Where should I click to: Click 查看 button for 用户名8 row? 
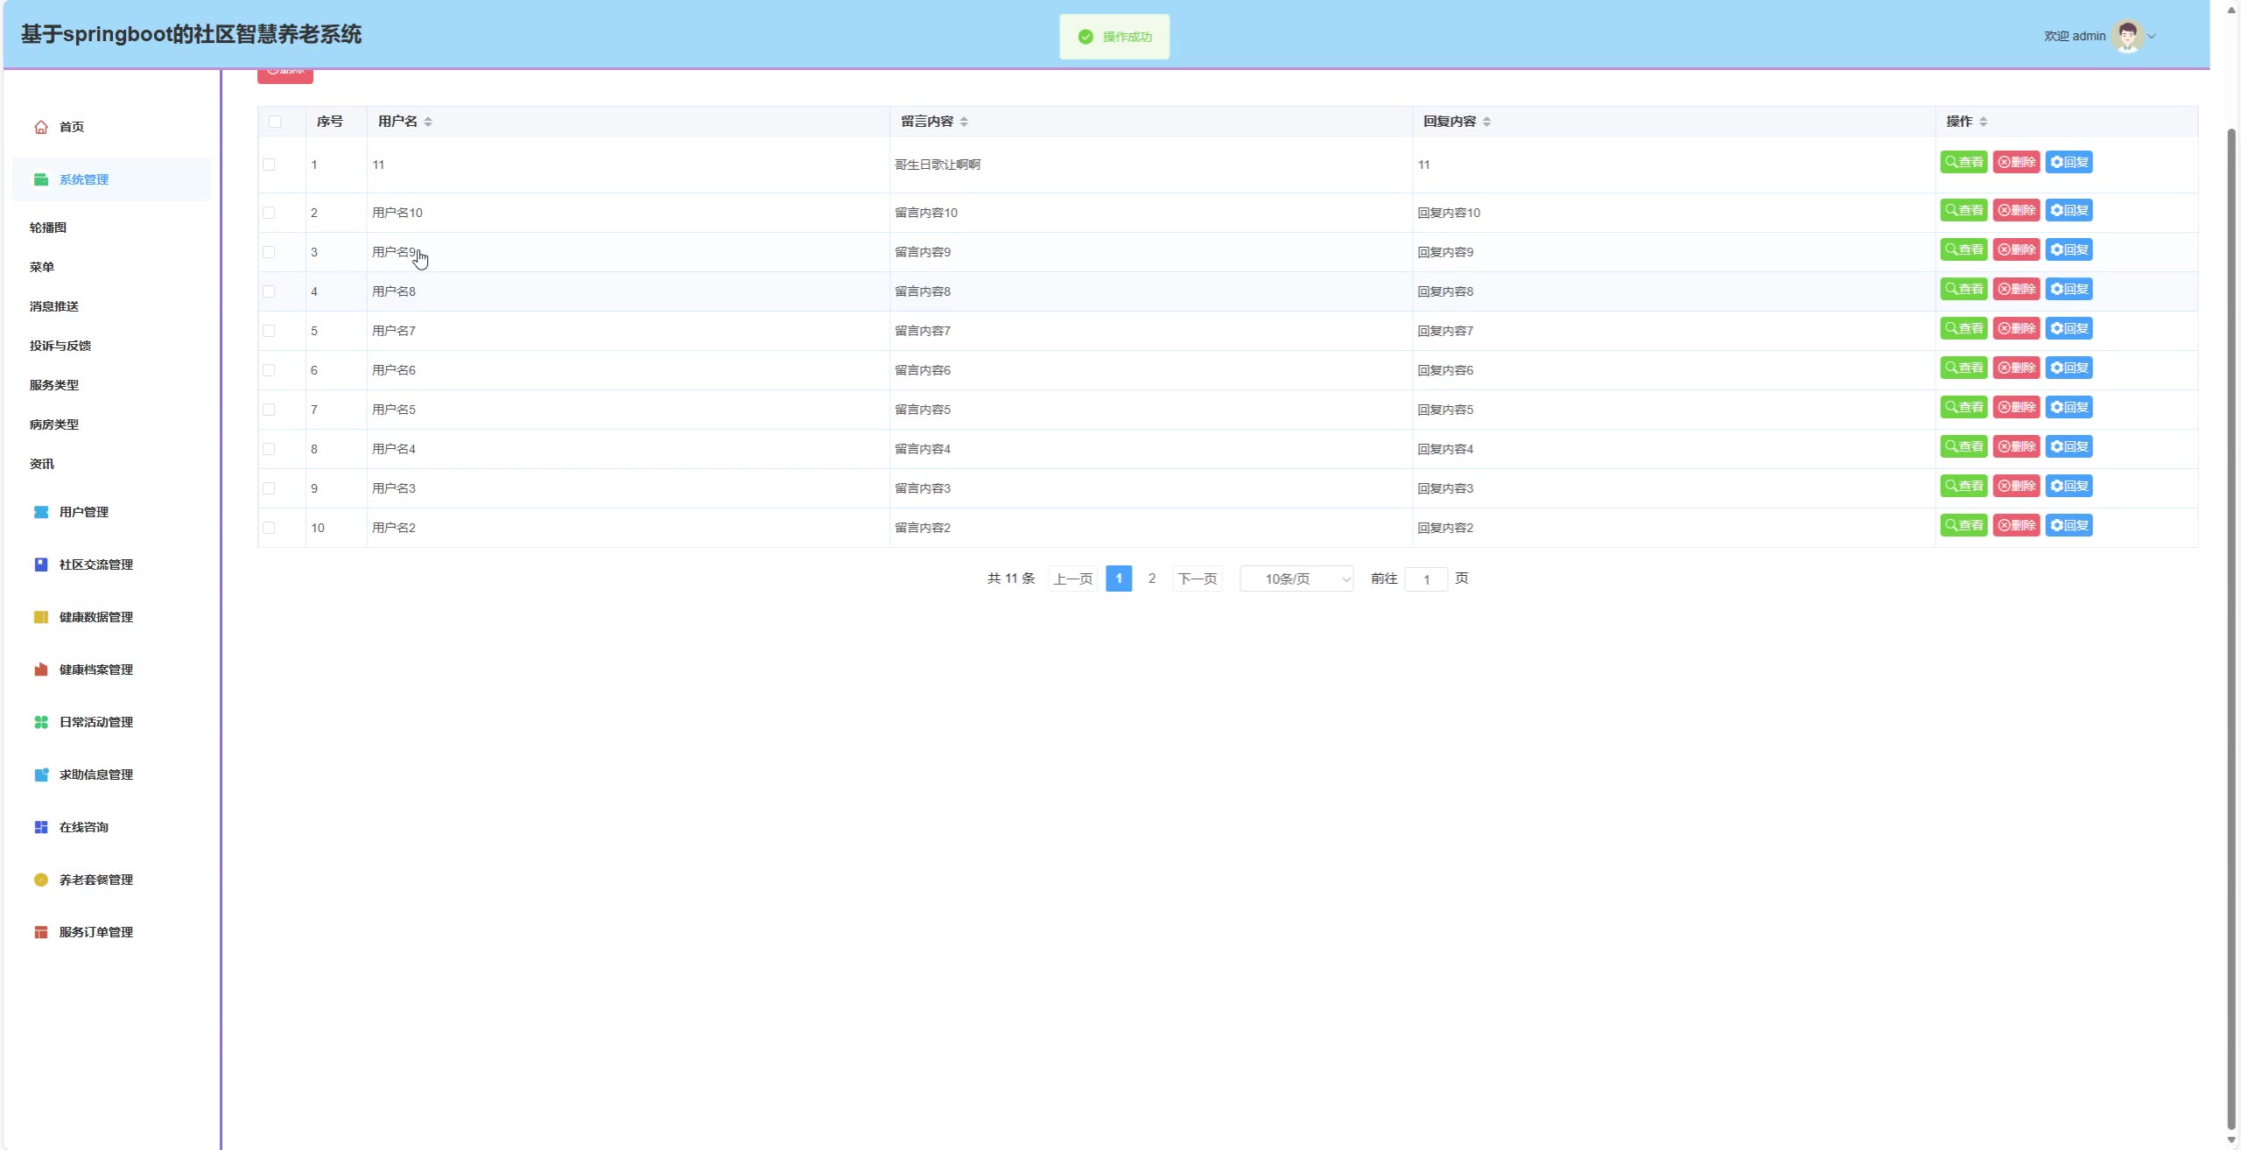[x=1964, y=289]
